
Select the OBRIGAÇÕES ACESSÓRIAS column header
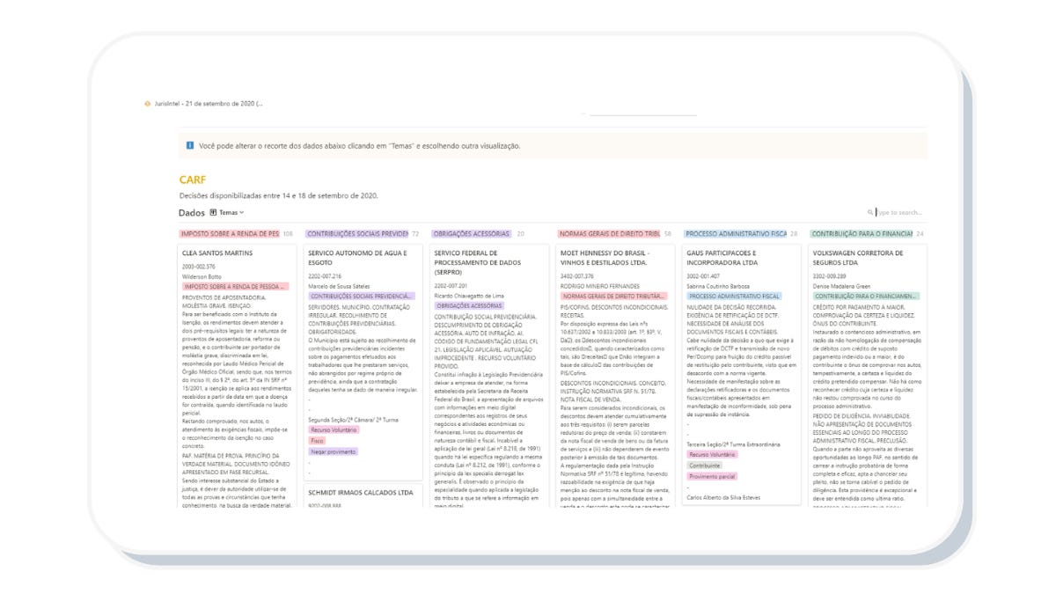click(x=471, y=234)
